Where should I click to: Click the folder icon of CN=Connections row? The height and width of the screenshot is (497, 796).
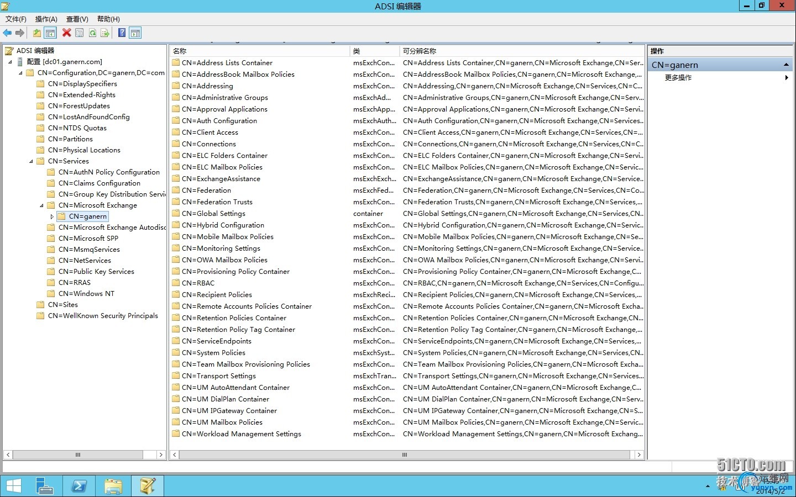point(176,144)
